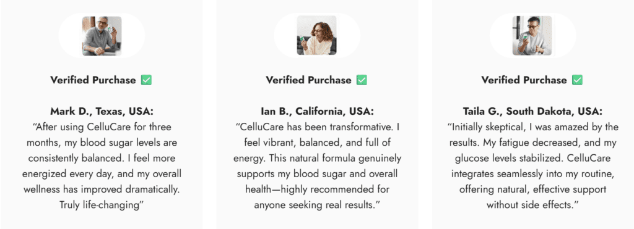Click 'glucose levels stabilized. CelluCare' review line
The image size is (634, 229).
tap(532, 159)
